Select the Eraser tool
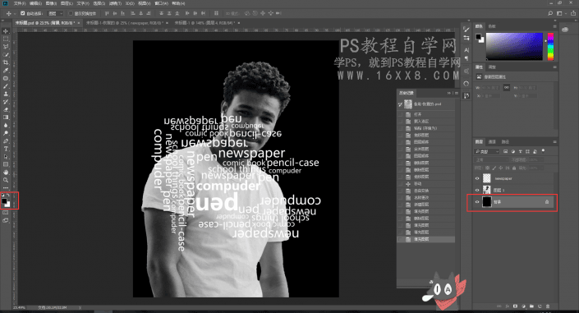Viewport: 579px width, 313px height. coord(6,109)
